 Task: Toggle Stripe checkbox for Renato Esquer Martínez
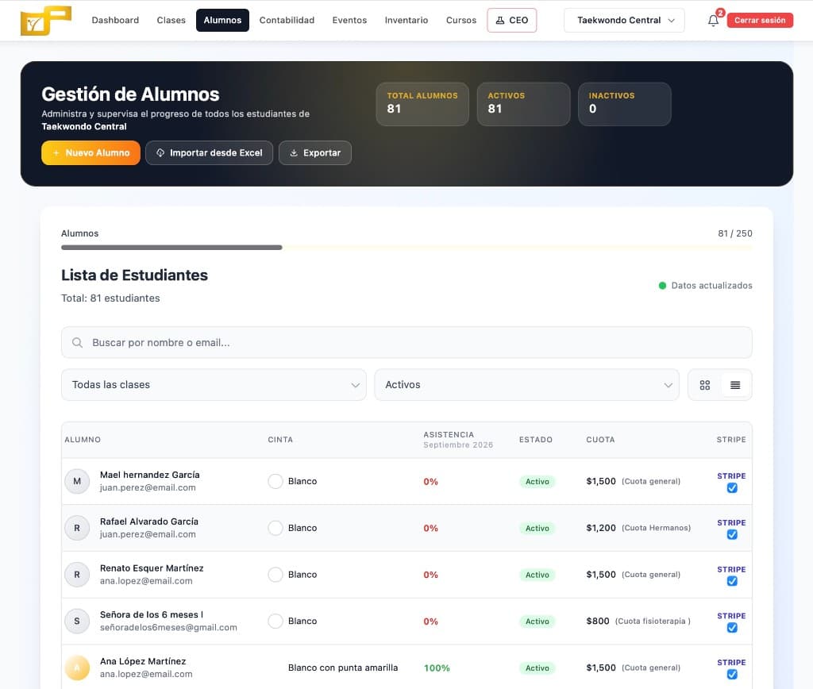732,581
